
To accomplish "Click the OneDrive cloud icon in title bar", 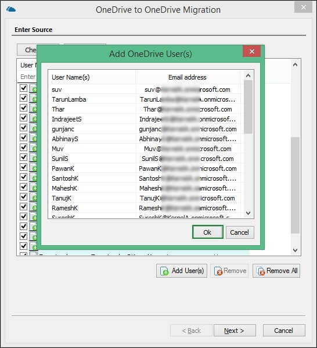I will click(11, 9).
